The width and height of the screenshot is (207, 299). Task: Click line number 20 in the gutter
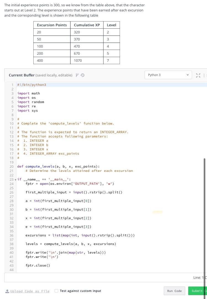[12, 167]
